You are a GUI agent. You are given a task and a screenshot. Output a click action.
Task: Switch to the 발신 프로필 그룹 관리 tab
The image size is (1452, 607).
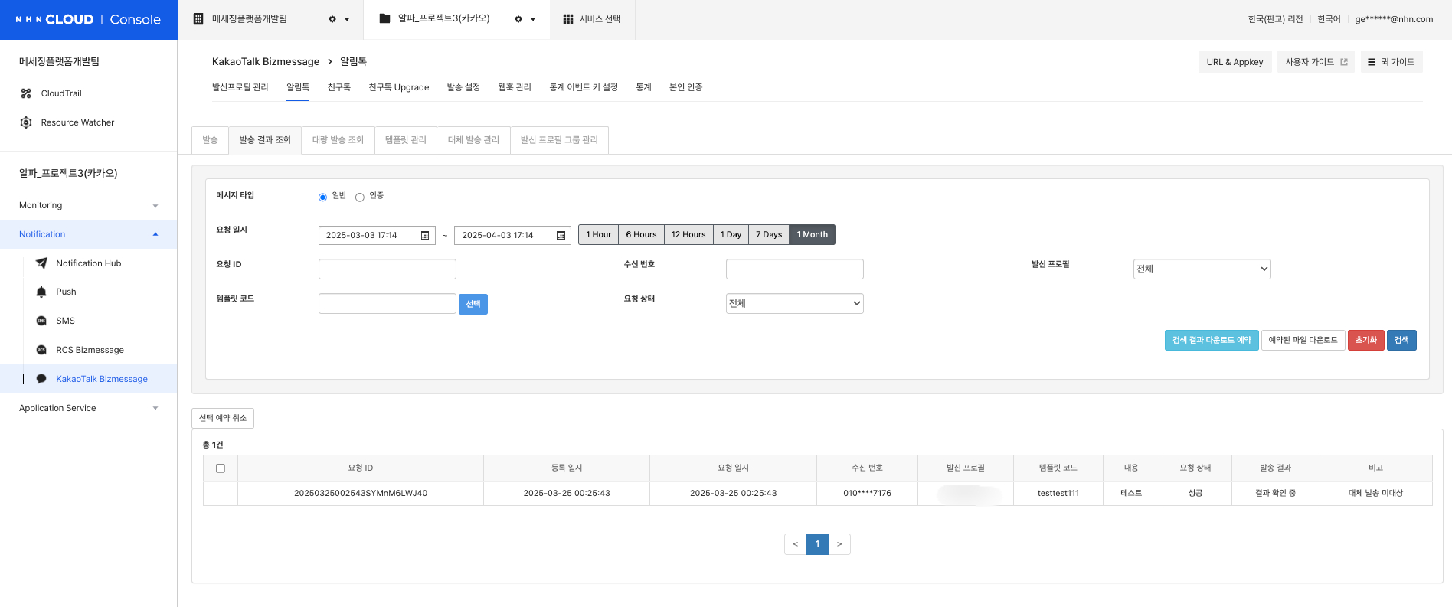click(559, 140)
